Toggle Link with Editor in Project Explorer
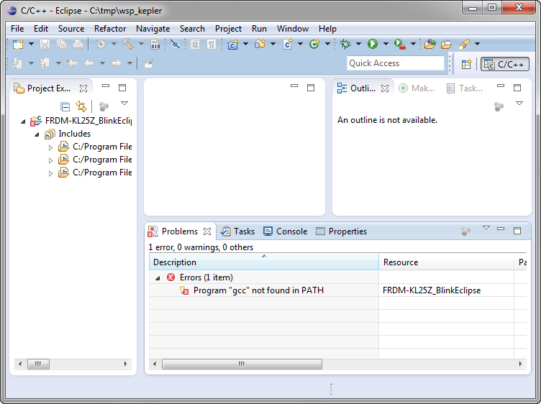The image size is (541, 404). tap(81, 106)
